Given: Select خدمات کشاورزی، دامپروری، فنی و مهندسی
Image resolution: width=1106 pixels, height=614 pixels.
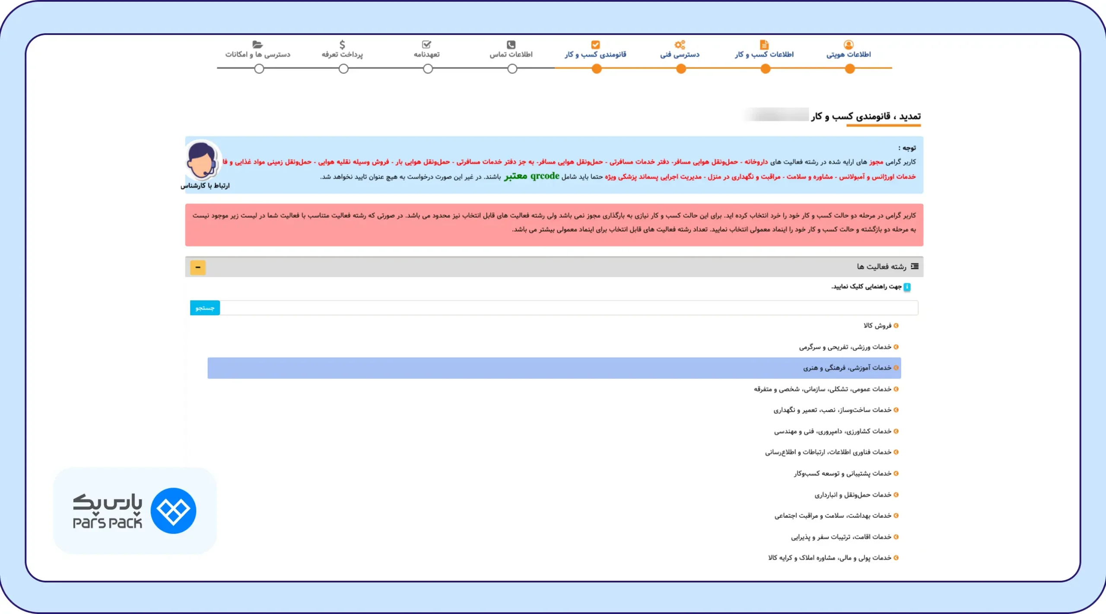Looking at the screenshot, I should [x=833, y=431].
